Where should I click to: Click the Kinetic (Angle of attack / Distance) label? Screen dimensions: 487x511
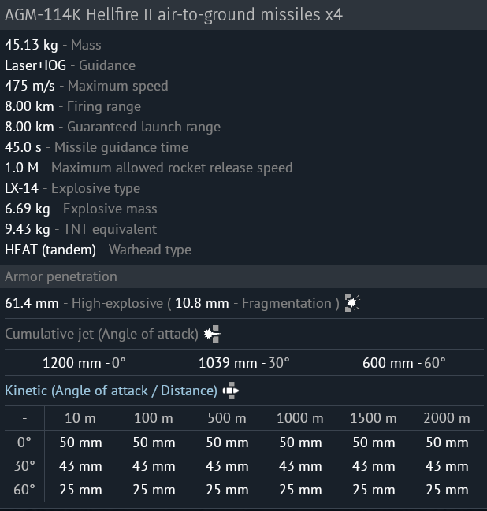tap(111, 391)
